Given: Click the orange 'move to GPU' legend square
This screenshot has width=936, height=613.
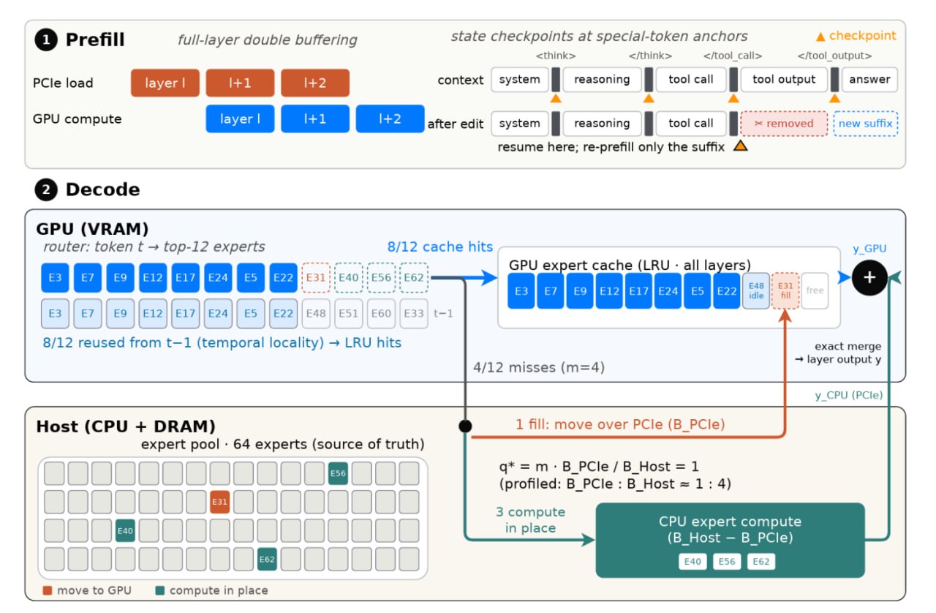Looking at the screenshot, I should coord(47,590).
